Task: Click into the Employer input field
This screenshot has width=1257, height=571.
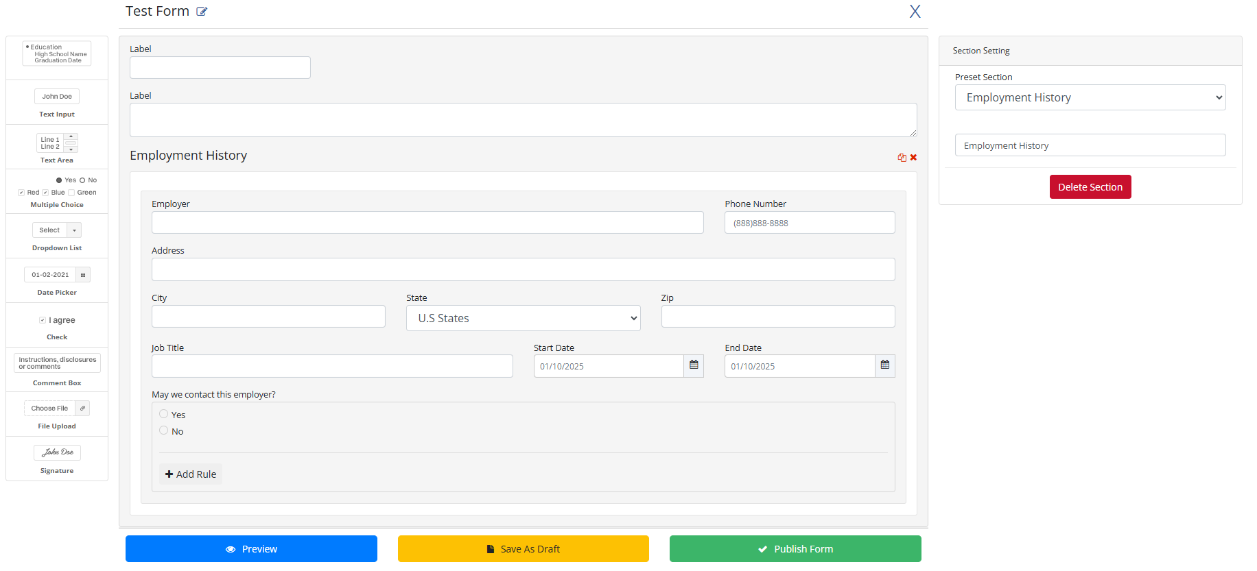Action: click(x=427, y=222)
